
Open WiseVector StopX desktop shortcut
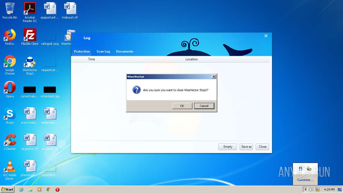pyautogui.click(x=30, y=66)
